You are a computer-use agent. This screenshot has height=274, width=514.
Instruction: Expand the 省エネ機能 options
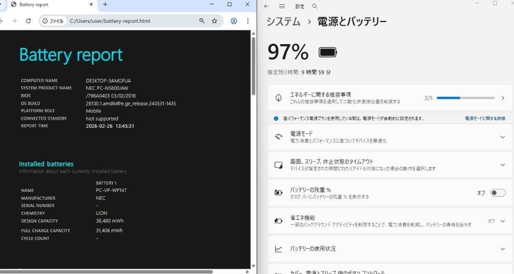click(502, 221)
